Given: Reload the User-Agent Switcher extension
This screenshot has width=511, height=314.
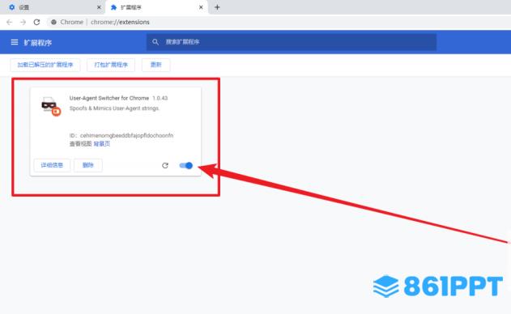Looking at the screenshot, I should 165,165.
